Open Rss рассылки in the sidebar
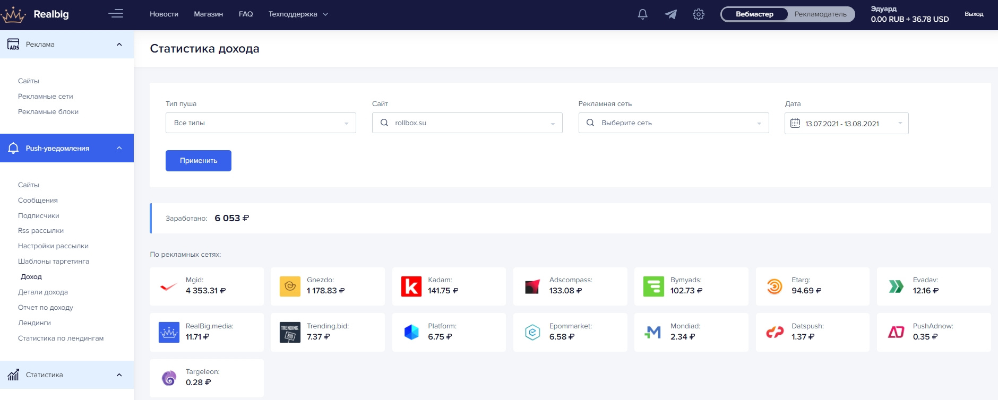Viewport: 998px width, 400px height. click(x=41, y=230)
